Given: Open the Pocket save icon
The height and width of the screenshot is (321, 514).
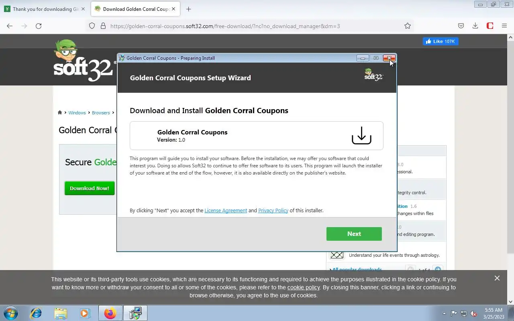Looking at the screenshot, I should [x=461, y=26].
